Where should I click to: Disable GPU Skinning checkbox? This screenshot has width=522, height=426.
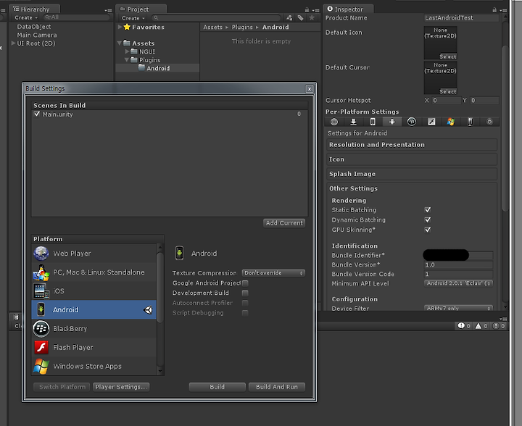pos(428,230)
